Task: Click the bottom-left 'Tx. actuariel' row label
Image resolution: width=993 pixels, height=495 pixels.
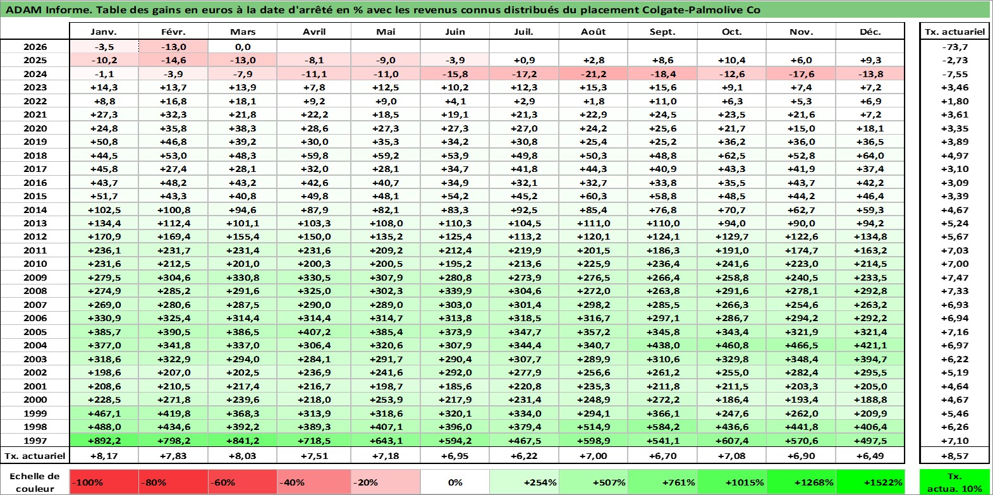Action: [35, 456]
